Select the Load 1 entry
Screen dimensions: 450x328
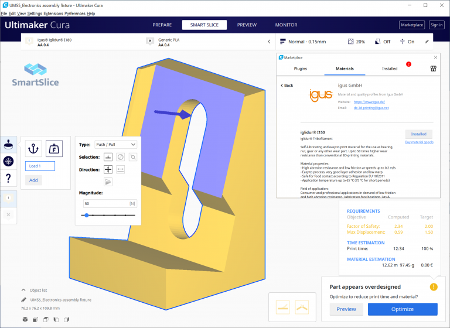pyautogui.click(x=40, y=166)
